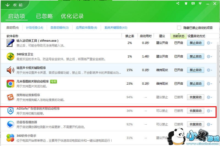This screenshot has height=146, width=220.
Task: Click the 几米看图 Chrome-like icon
Action: tap(10, 84)
